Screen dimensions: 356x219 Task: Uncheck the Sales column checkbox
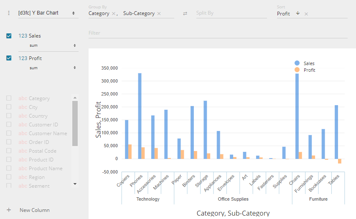click(x=9, y=36)
